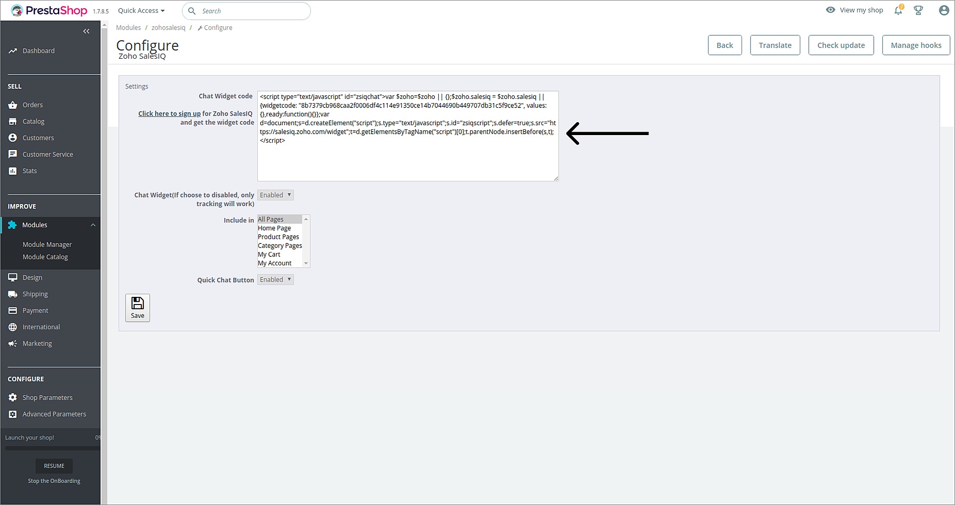Select All Pages in Include in list
955x505 pixels.
coord(280,219)
